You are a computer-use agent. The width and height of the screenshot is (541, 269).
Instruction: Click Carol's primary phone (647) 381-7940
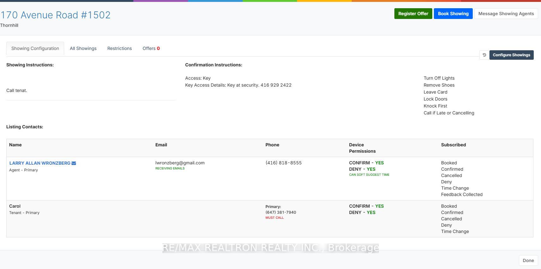pyautogui.click(x=281, y=212)
